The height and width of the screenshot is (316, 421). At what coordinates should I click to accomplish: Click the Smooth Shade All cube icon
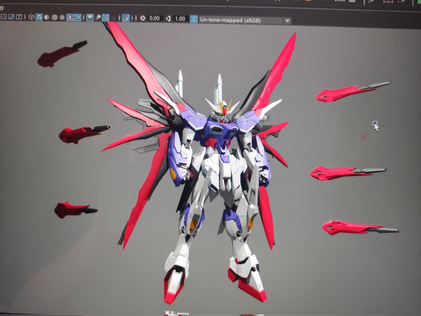tap(39, 17)
